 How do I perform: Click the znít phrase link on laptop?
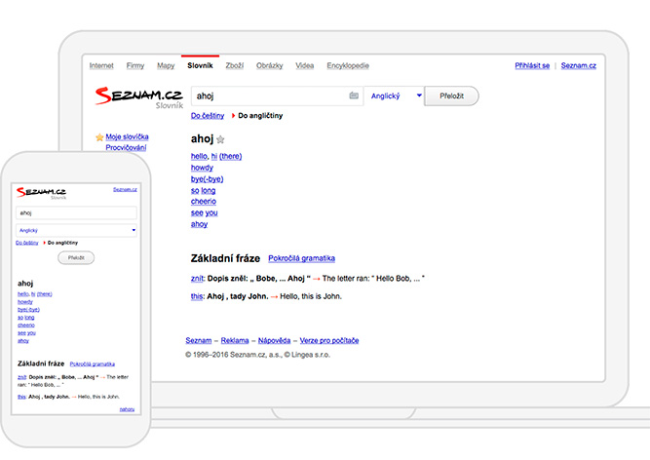click(197, 279)
